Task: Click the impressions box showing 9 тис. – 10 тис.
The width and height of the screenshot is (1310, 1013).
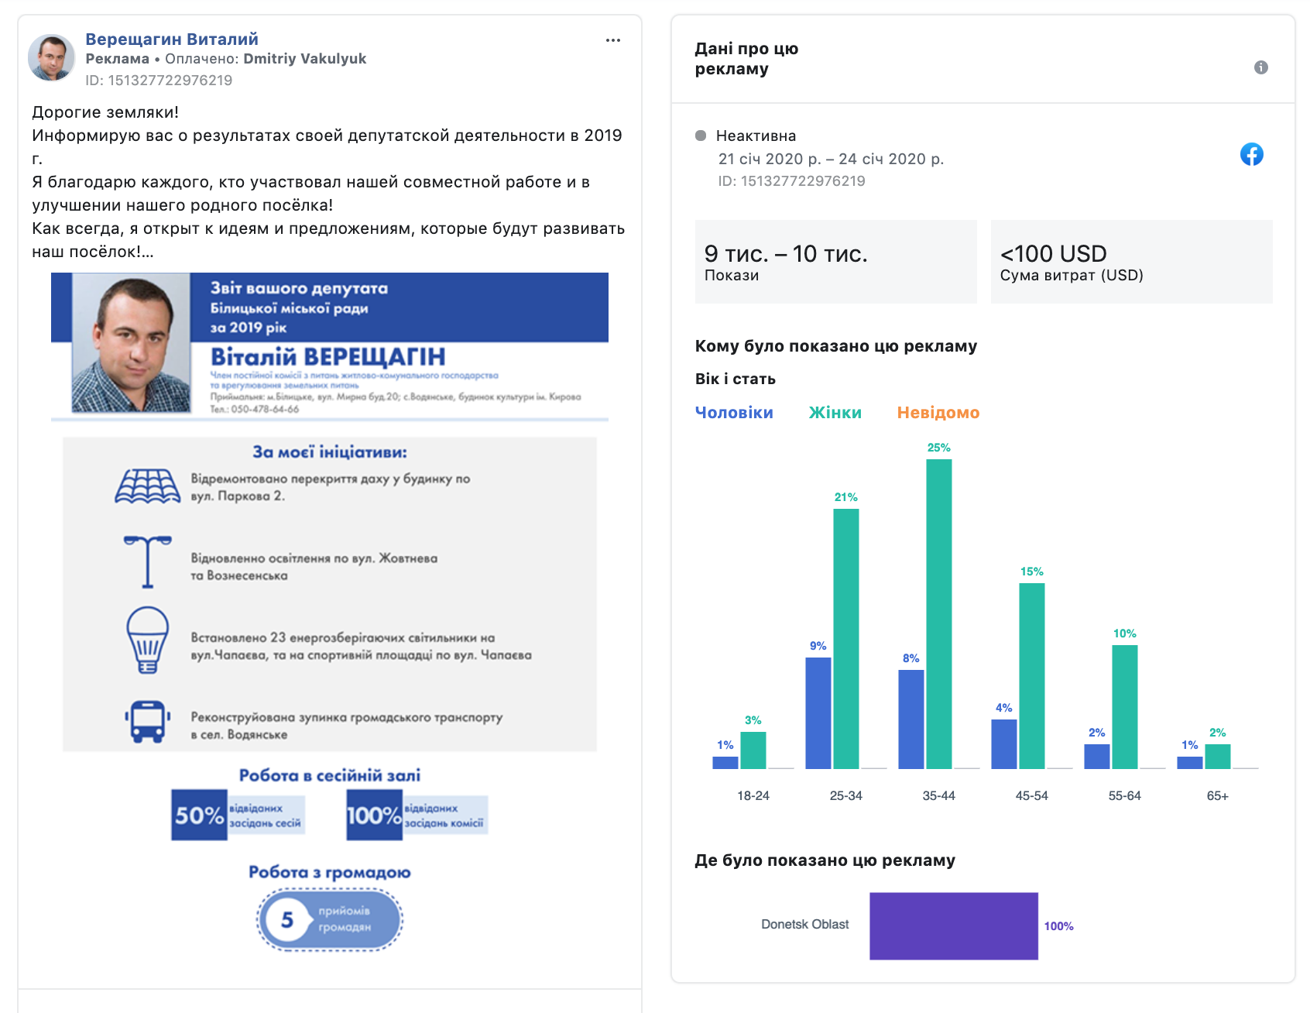Action: (x=835, y=262)
